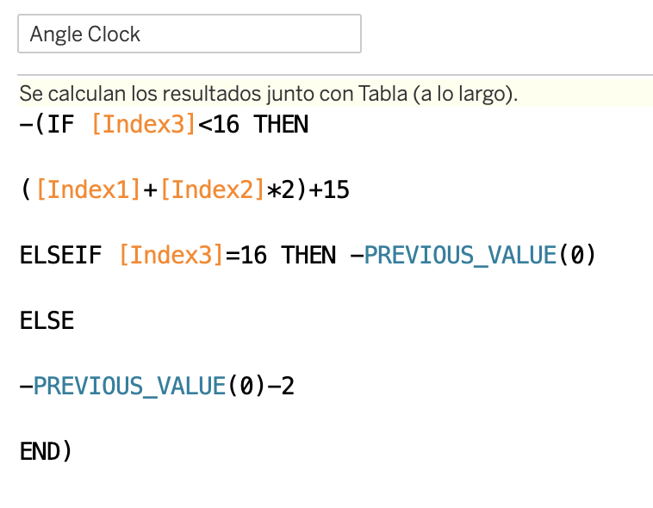Click the (0) argument on ELSEIF line

click(577, 255)
